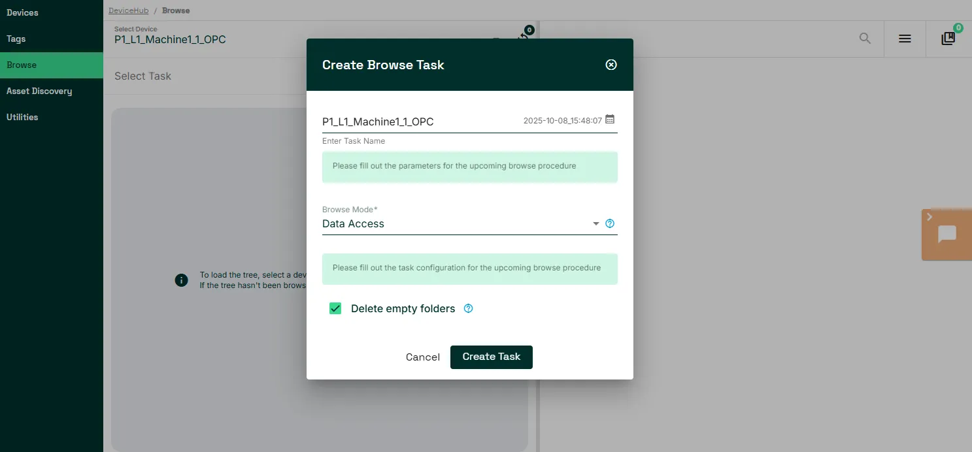Open the search magnifier icon in the header
This screenshot has width=972, height=452.
pos(865,39)
